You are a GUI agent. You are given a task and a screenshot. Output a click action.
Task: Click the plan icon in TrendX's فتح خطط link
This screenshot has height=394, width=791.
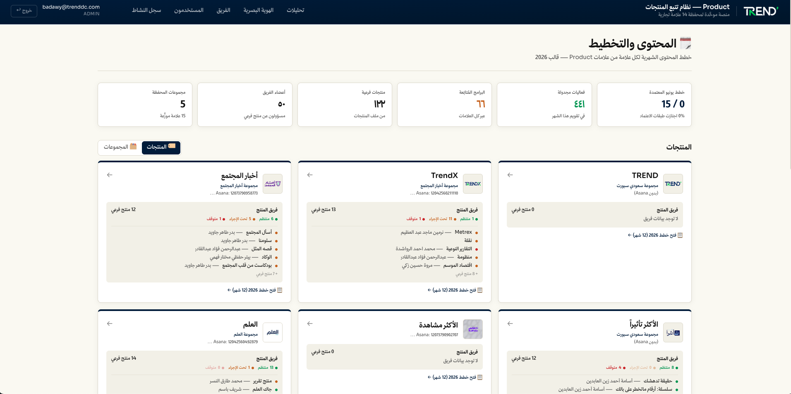click(480, 290)
